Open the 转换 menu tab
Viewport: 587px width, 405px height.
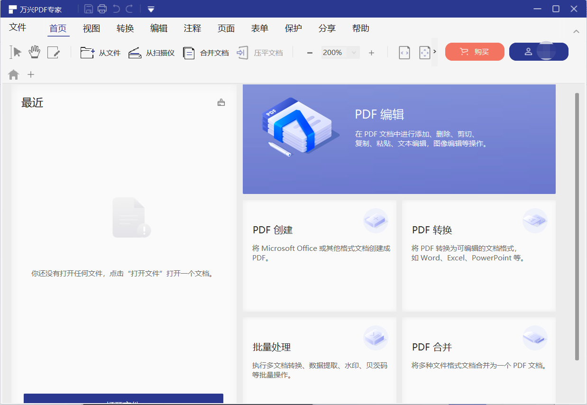pos(125,28)
